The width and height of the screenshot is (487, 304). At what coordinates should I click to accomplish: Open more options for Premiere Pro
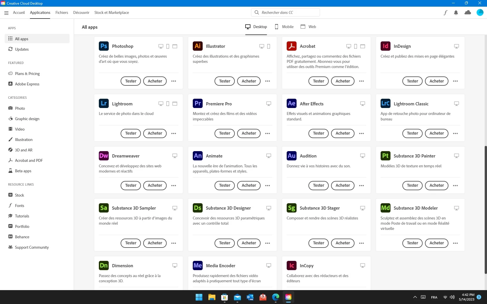[x=268, y=133]
